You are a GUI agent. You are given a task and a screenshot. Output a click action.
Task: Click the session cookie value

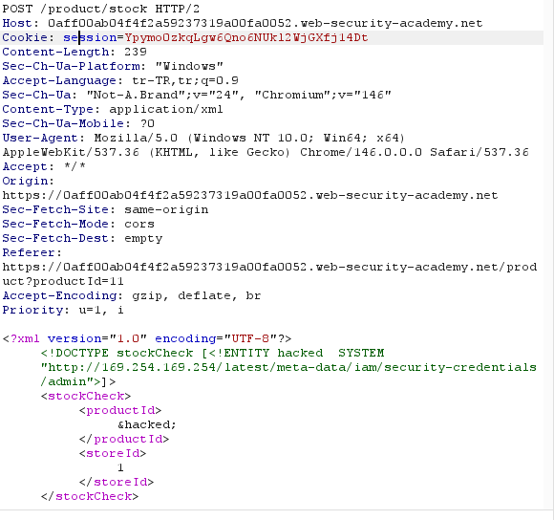246,37
